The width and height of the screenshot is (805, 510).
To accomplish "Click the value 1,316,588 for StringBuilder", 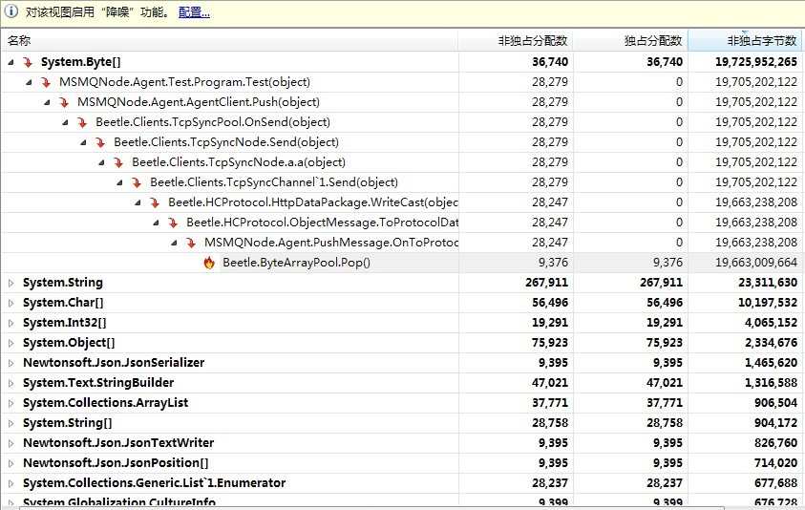I will click(771, 383).
